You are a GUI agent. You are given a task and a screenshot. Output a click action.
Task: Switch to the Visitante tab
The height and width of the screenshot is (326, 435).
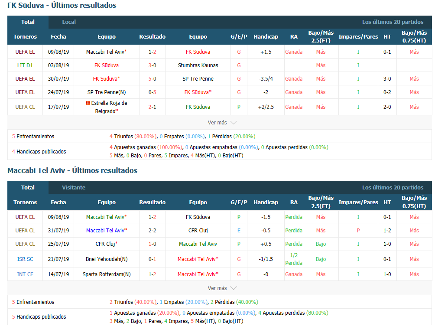74,187
